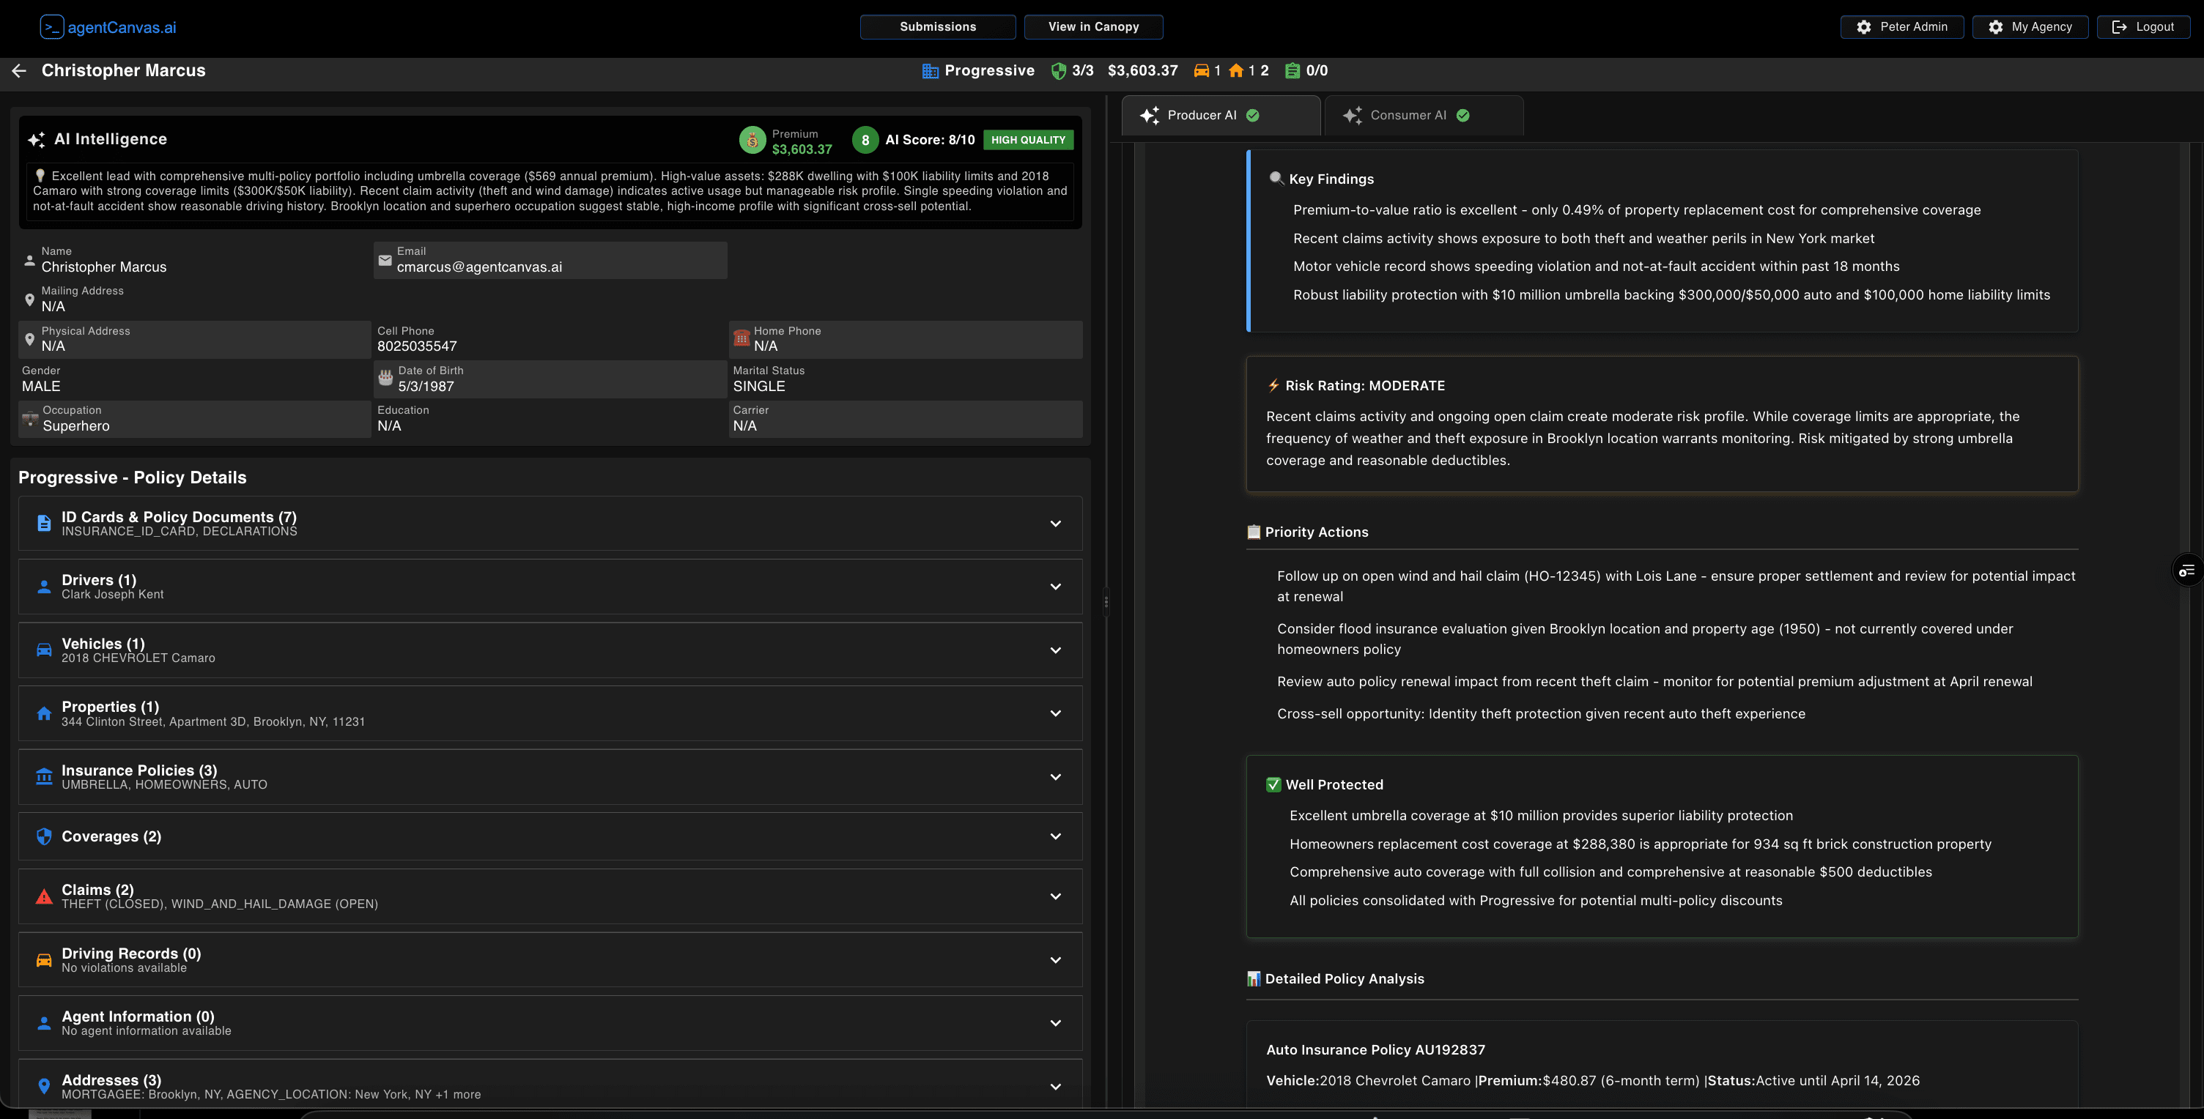Click the Well Protected heading

1334,785
